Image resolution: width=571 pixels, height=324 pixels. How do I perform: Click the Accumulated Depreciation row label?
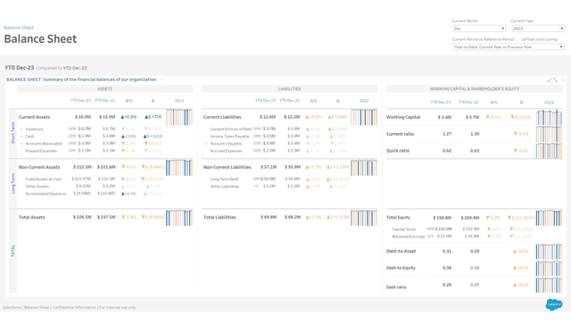pyautogui.click(x=46, y=194)
